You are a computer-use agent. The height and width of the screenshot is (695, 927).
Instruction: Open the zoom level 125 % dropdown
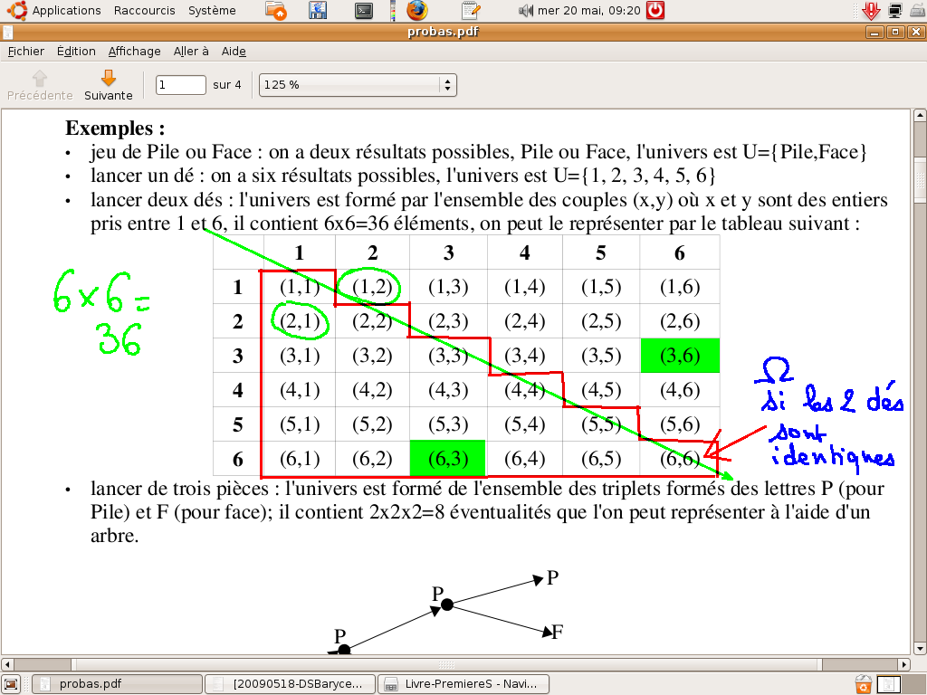tap(358, 85)
